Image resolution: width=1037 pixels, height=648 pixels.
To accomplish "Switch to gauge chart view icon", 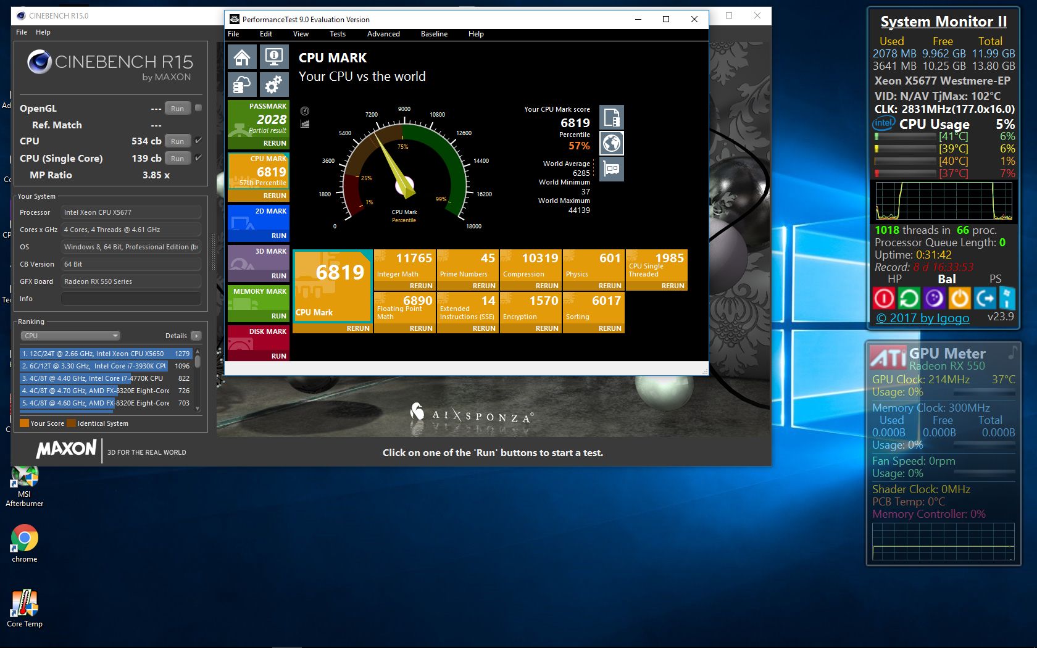I will [x=305, y=111].
